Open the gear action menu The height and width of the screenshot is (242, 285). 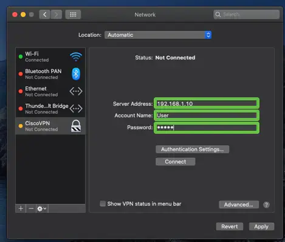(x=42, y=209)
